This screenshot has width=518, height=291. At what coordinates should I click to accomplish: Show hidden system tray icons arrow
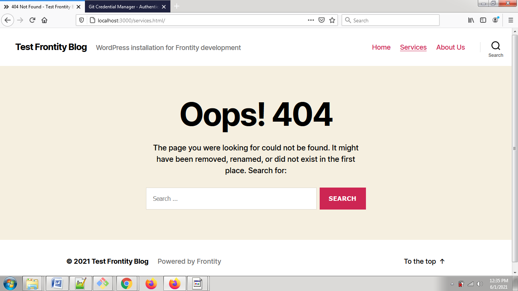(452, 284)
